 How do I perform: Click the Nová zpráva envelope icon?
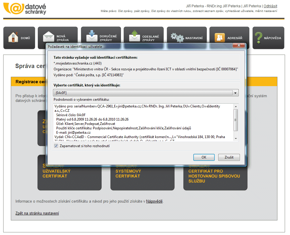tap(48, 37)
